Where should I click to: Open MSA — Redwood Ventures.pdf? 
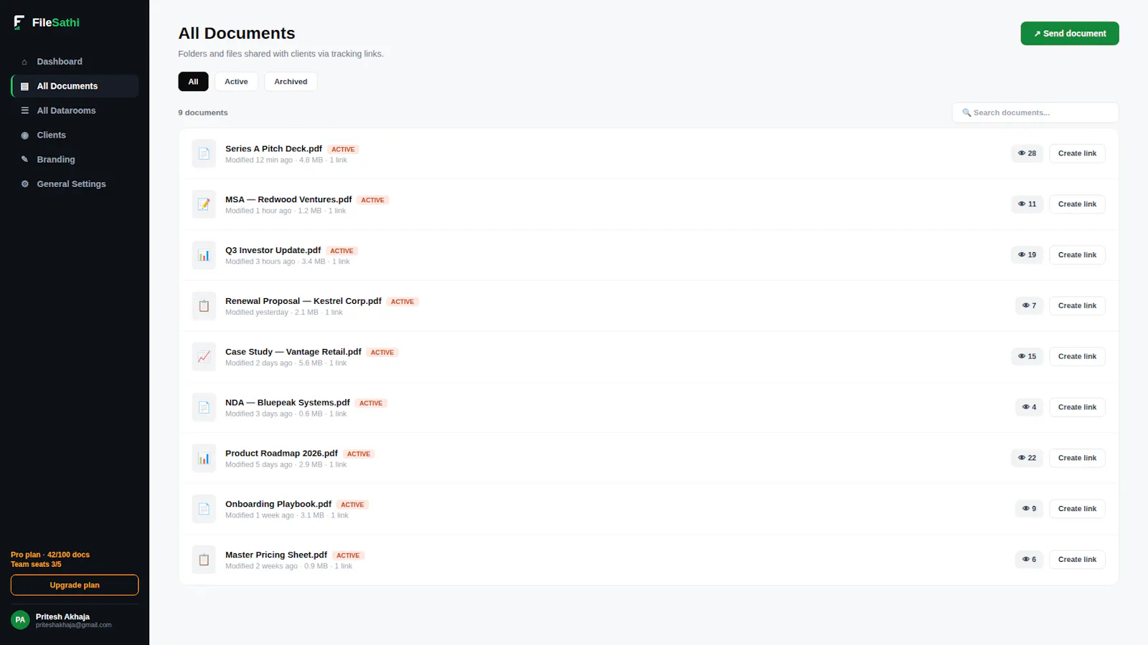click(x=288, y=200)
